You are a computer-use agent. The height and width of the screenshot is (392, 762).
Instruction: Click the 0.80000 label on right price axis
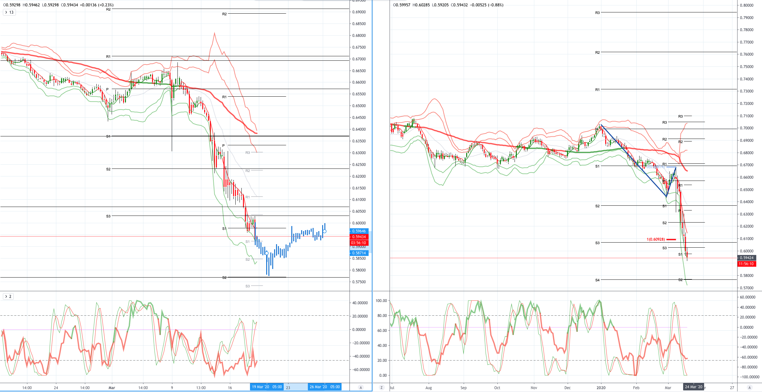point(746,5)
